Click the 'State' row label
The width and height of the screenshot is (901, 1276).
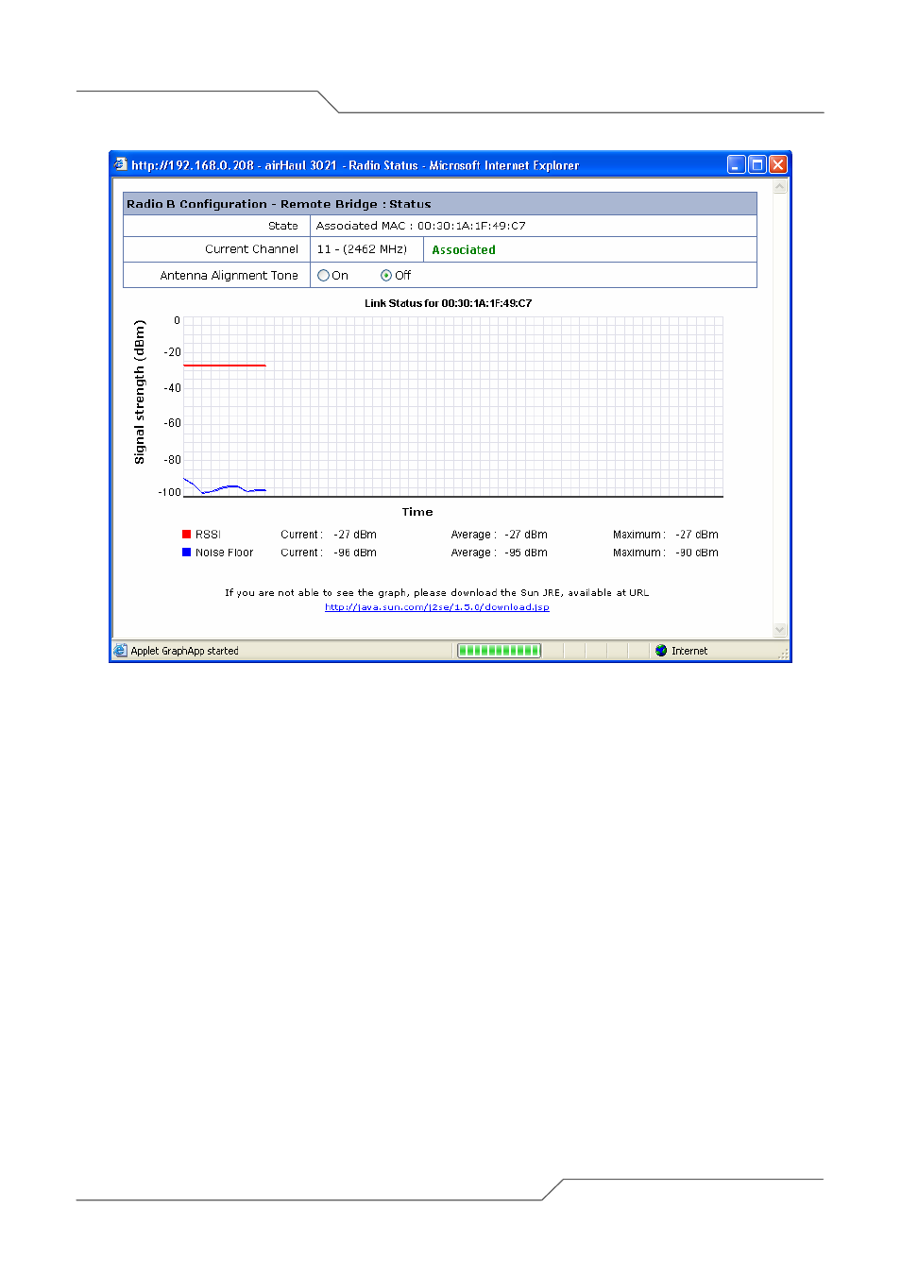283,226
